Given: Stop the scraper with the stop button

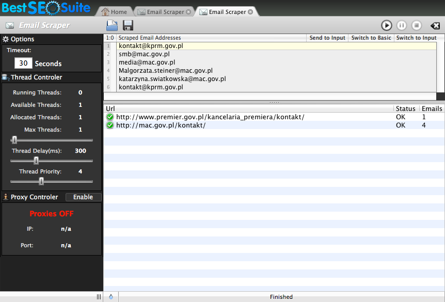Looking at the screenshot, I should click(416, 25).
